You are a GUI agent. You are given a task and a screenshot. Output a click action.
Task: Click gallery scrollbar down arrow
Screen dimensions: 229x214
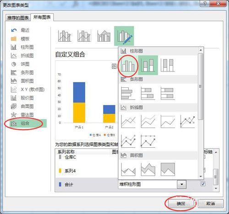click(201, 177)
